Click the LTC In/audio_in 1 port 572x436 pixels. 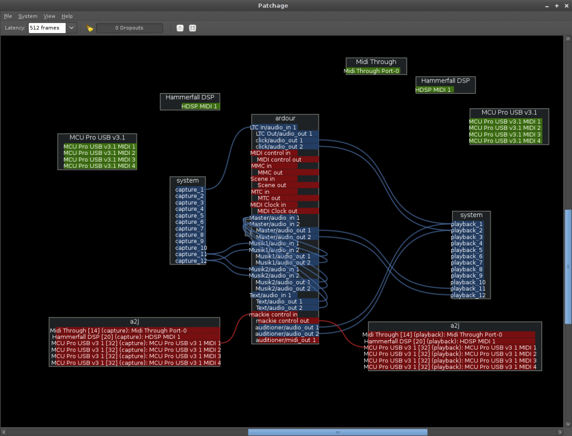click(x=274, y=128)
